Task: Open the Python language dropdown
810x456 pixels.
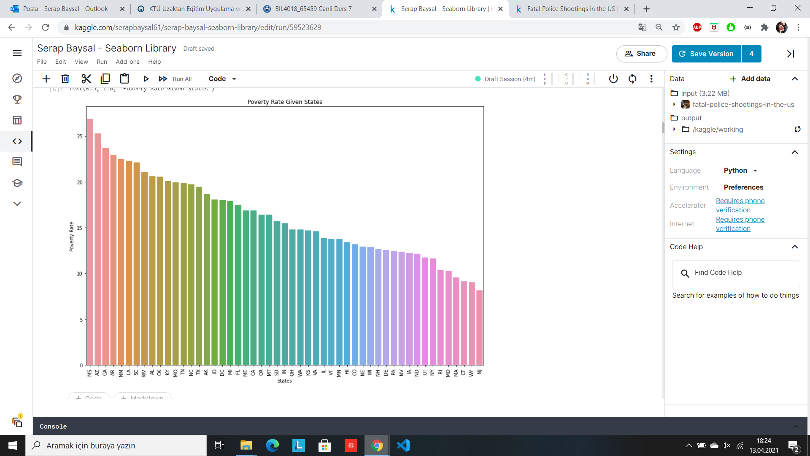Action: (x=740, y=171)
